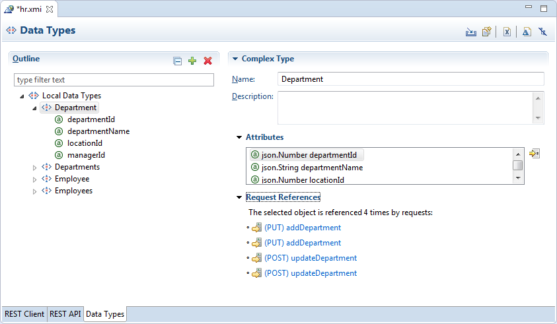Open the first (POST) updateDepartment link

pyautogui.click(x=311, y=259)
